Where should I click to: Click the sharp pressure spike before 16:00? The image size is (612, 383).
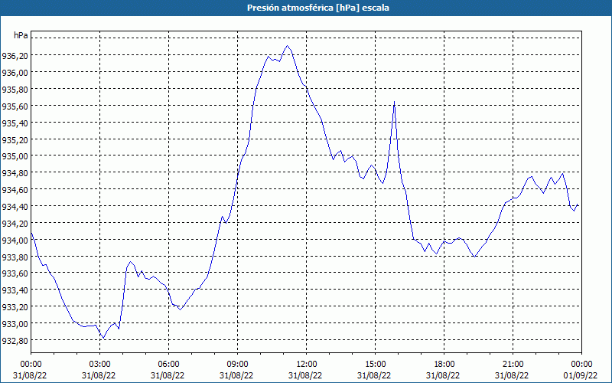click(x=394, y=102)
